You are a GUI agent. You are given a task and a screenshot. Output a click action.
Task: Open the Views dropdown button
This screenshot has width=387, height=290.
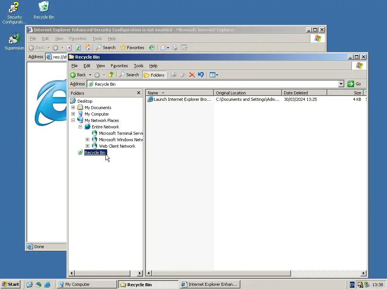pos(214,75)
